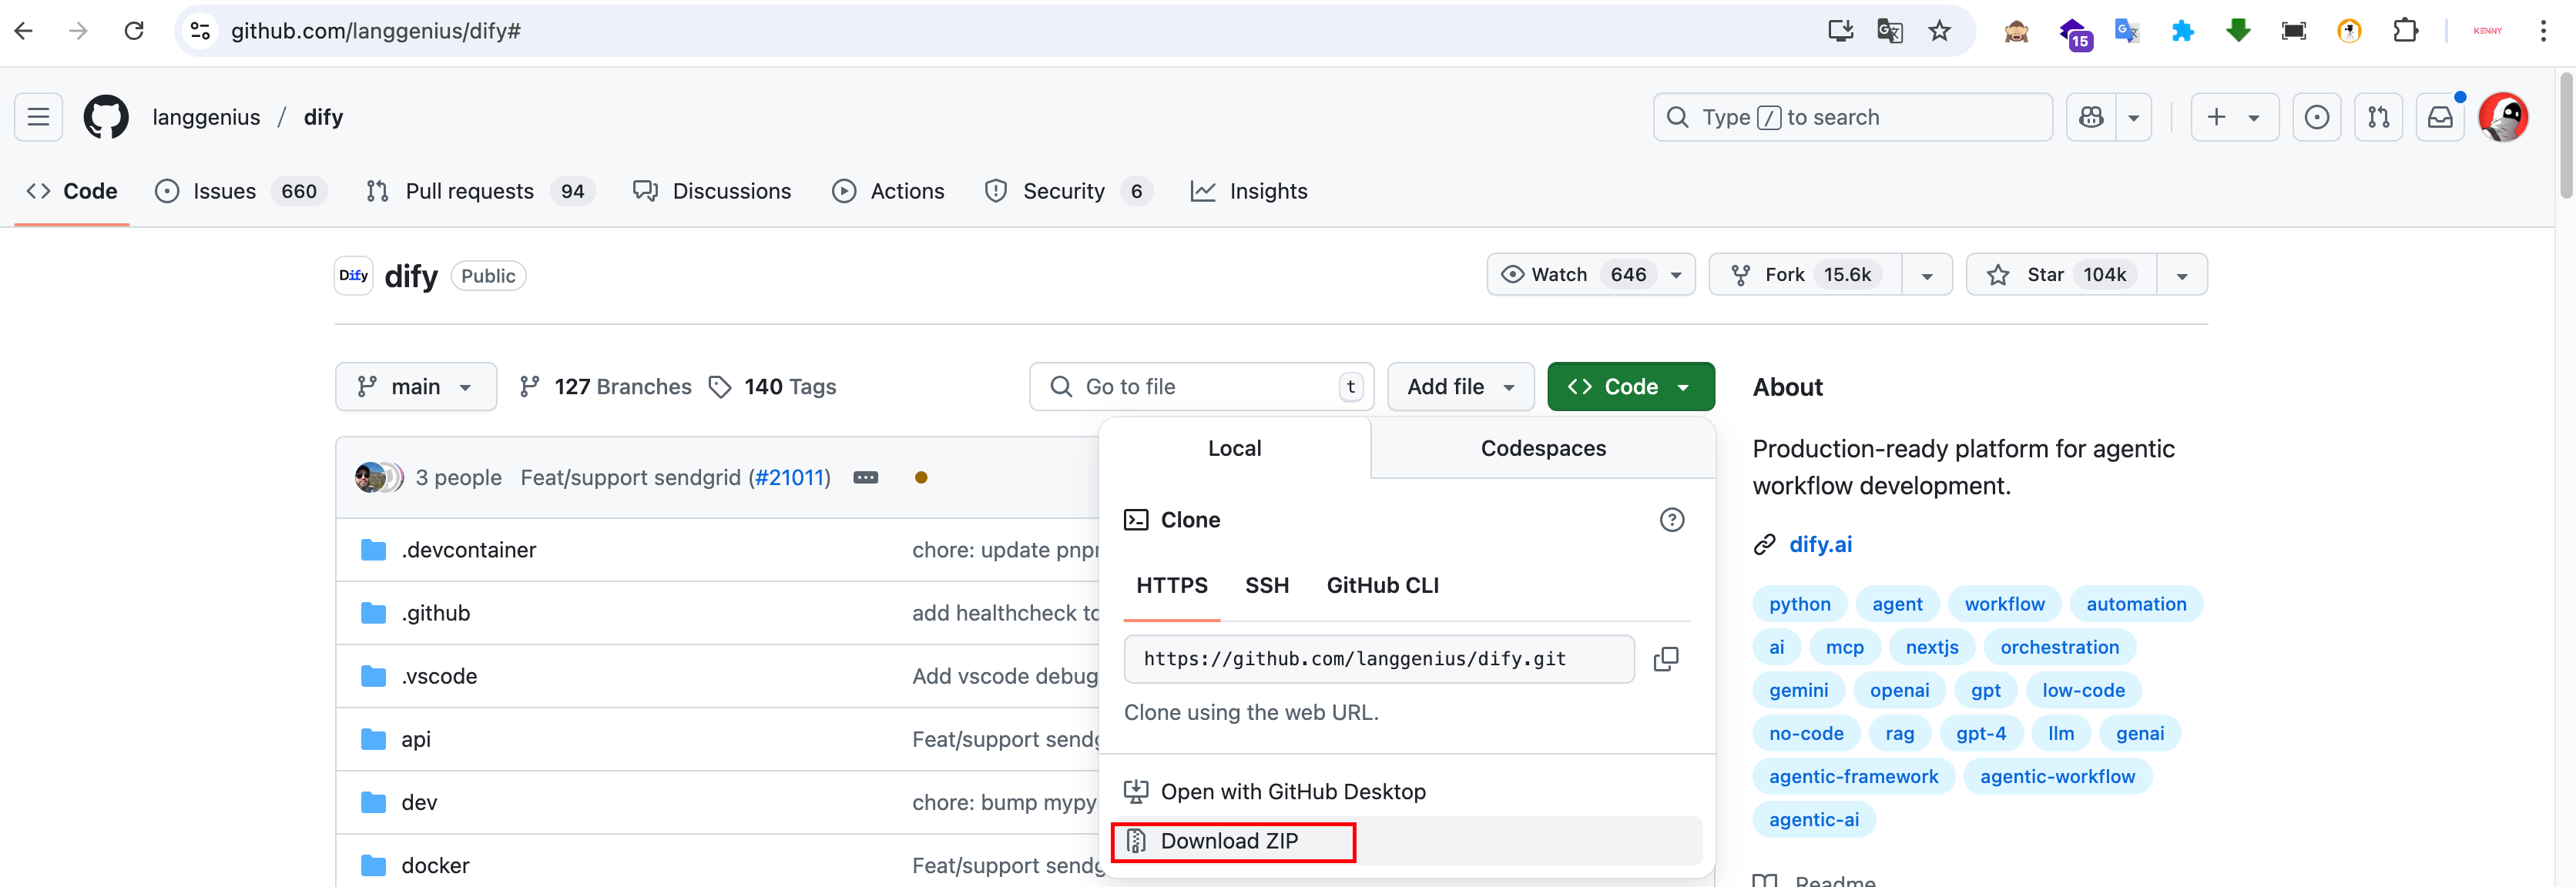2576x887 pixels.
Task: Open the user profile avatar menu
Action: [2503, 117]
